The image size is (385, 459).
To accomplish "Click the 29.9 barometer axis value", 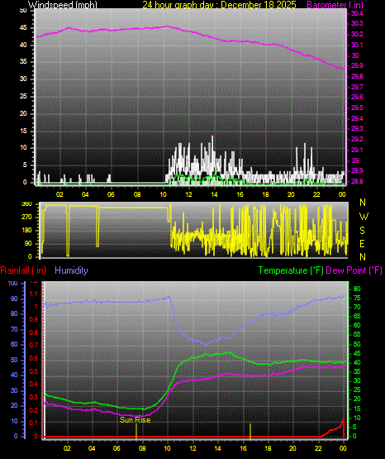I will coord(357,65).
